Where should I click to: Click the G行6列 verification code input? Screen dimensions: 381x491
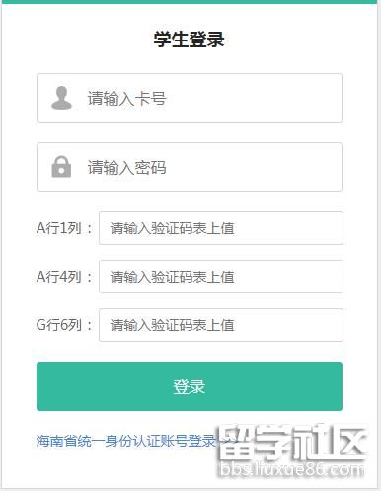pos(221,325)
